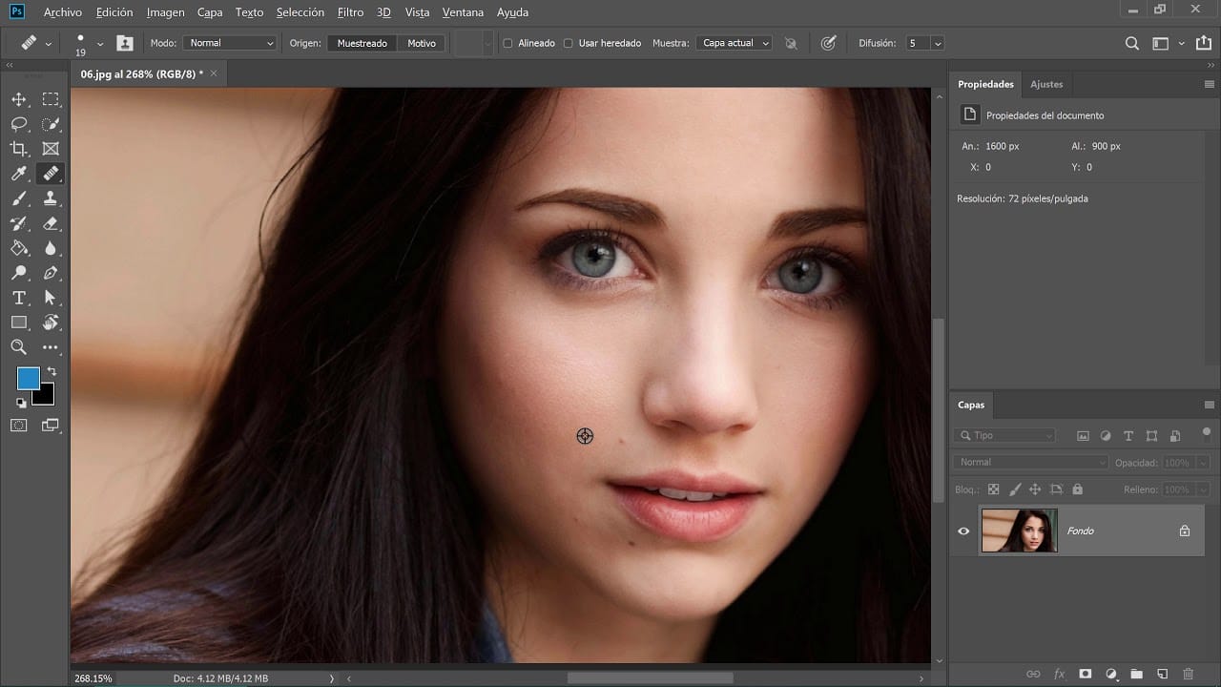Open the Tipo layer filter dropdown

[x=1004, y=435]
